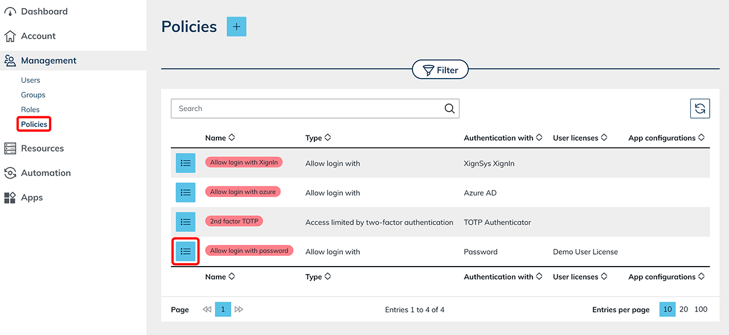Open Groups in Management menu
Screen dimensions: 729x335
tap(33, 95)
